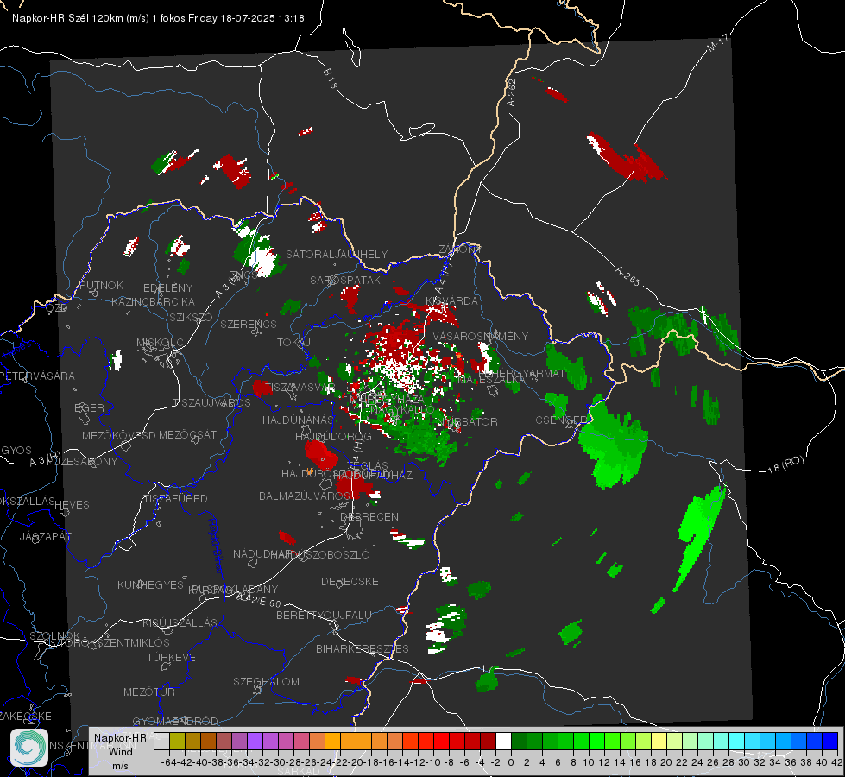This screenshot has width=845, height=777.
Task: Click the M-17 road label
Action: [717, 42]
